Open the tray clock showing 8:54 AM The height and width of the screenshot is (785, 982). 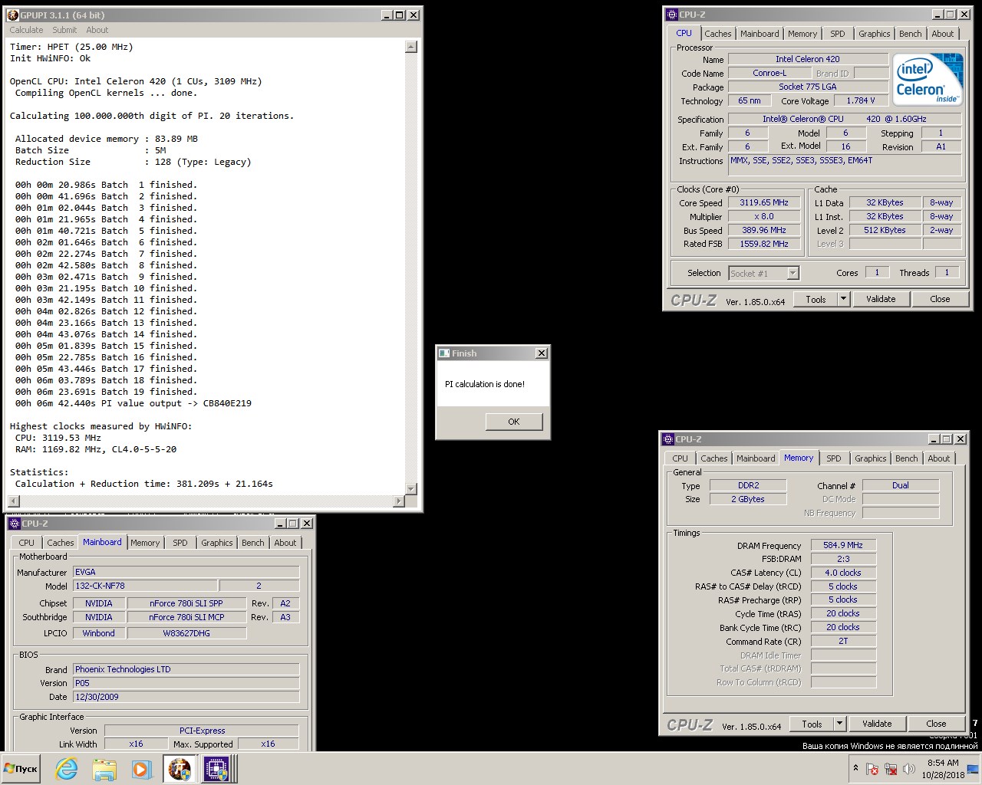coord(943,769)
